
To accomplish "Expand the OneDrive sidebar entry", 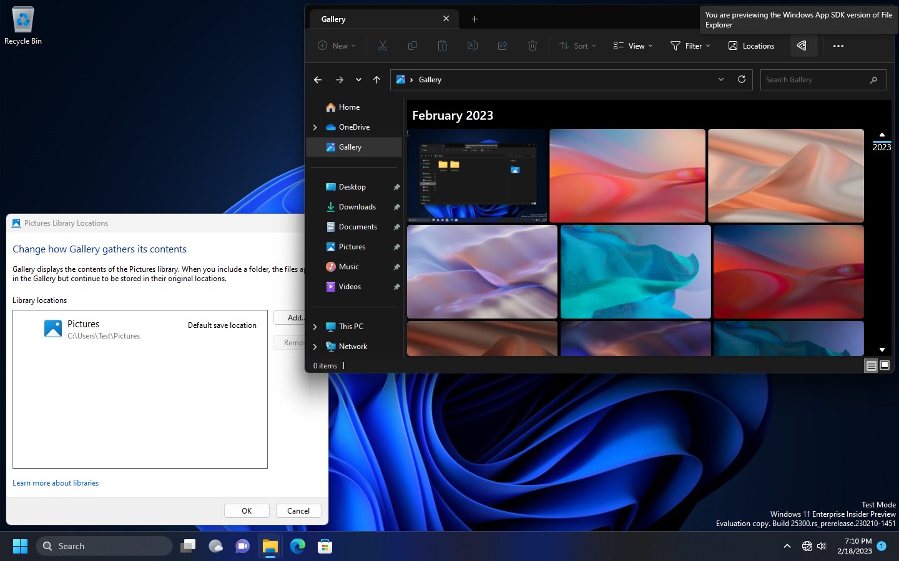I will pyautogui.click(x=315, y=127).
